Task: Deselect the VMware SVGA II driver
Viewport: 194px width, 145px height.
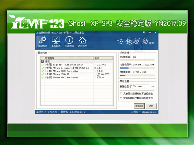Action: coord(42,74)
